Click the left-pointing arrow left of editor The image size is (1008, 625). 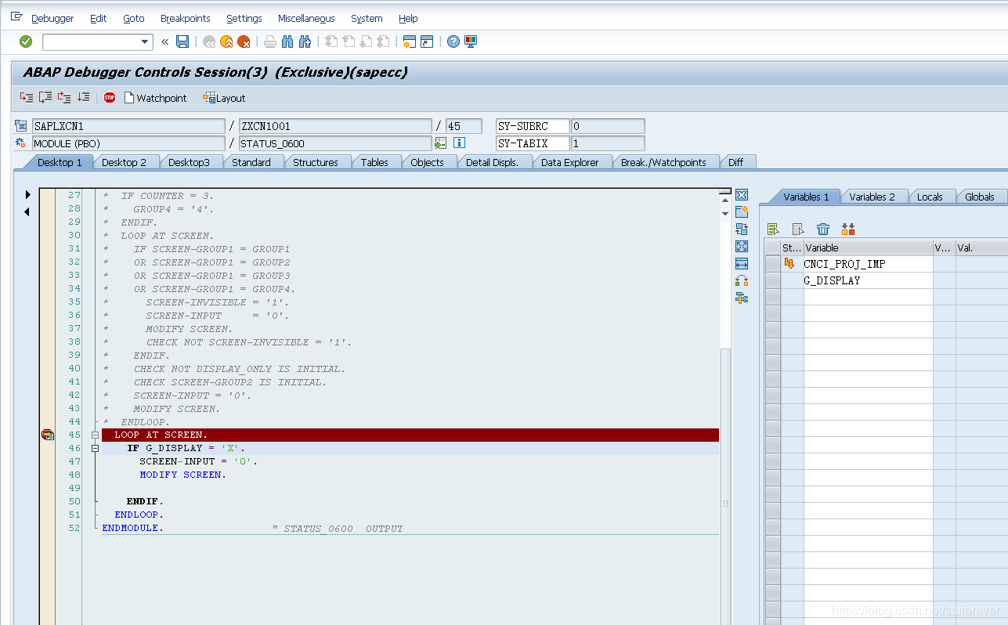coord(27,211)
